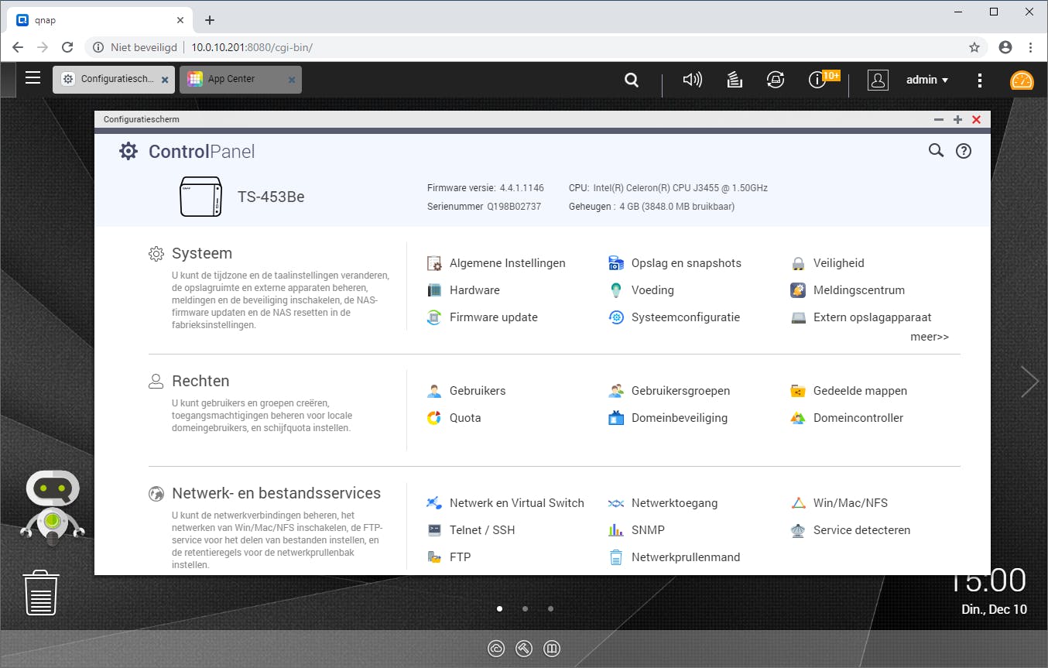Screen dimensions: 1048x668
Task: Click the desktop search magnifier icon
Action: [632, 80]
